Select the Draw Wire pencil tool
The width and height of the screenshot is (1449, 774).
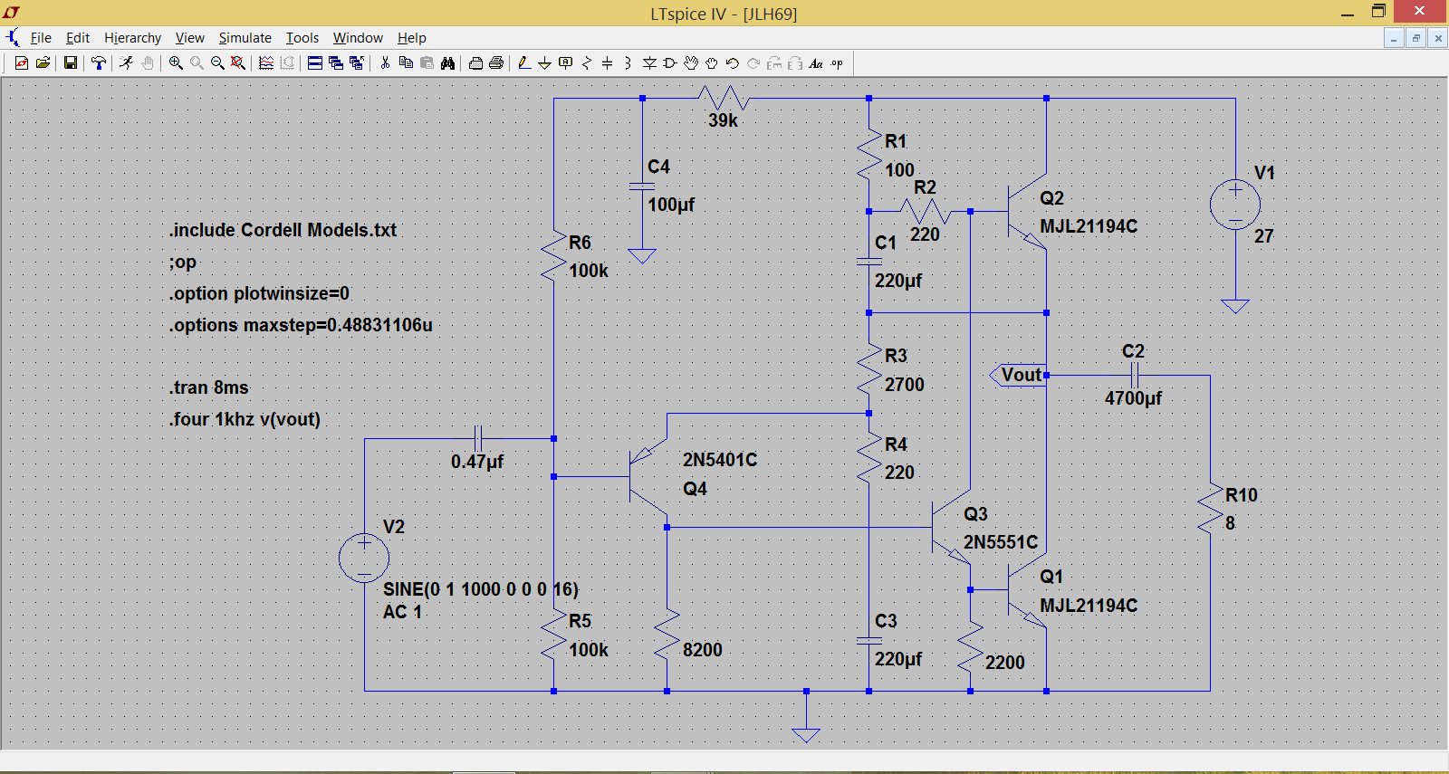tap(524, 62)
